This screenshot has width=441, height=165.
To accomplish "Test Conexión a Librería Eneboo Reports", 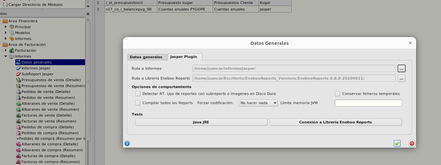I will [x=336, y=122].
